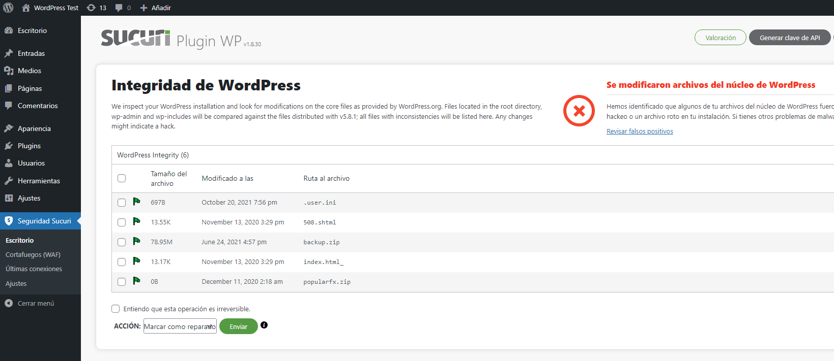Click the red X warning circle icon
This screenshot has width=834, height=361.
(579, 111)
